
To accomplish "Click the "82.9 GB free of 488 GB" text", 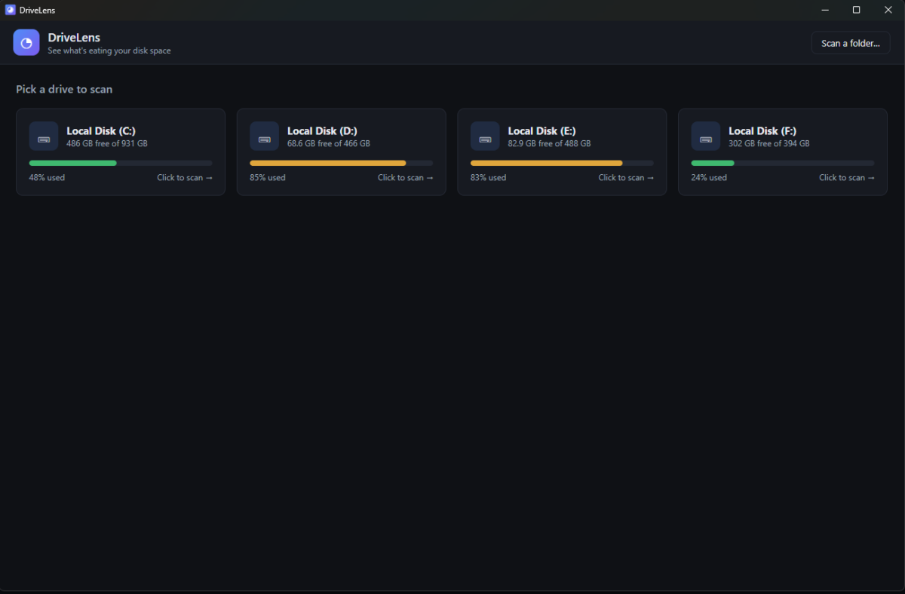I will (550, 143).
